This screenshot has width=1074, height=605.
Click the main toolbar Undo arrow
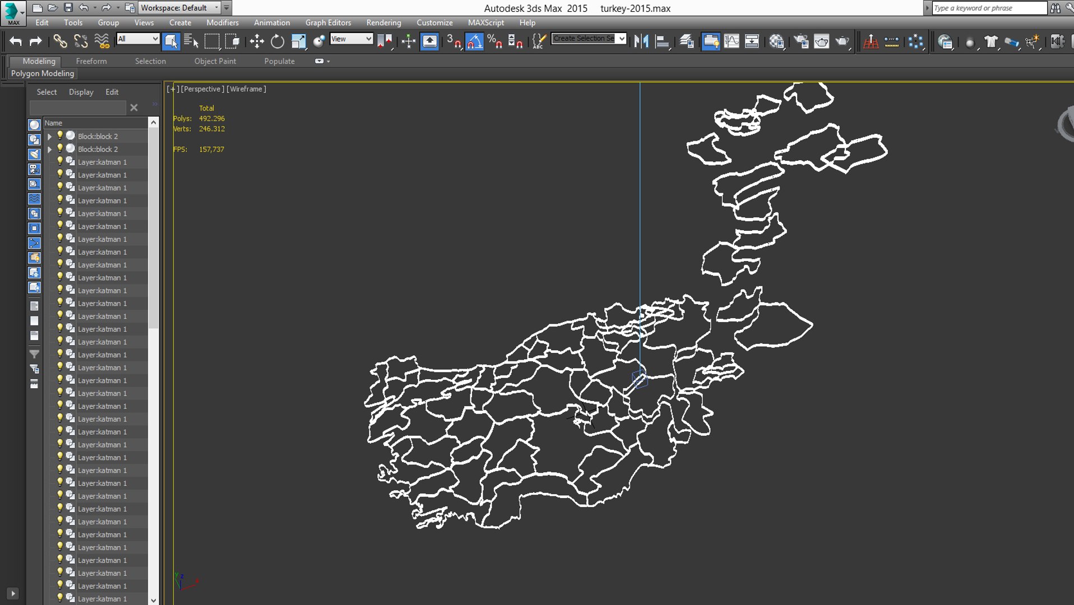[16, 41]
